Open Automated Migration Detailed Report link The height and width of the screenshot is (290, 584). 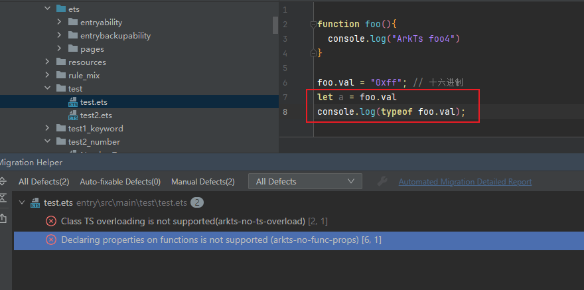point(465,182)
